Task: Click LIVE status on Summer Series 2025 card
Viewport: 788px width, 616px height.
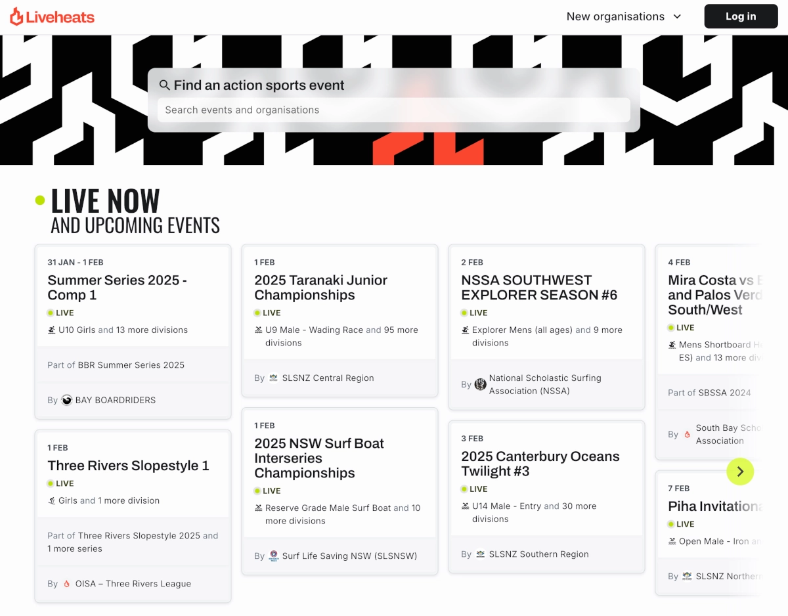Action: [60, 313]
